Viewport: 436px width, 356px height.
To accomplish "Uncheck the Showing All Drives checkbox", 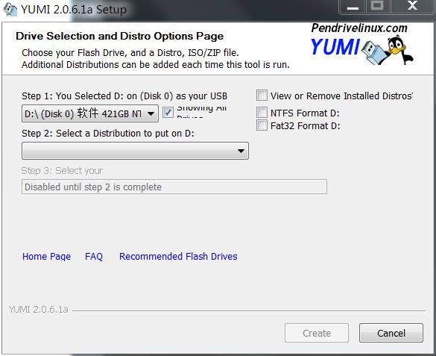I will [168, 113].
